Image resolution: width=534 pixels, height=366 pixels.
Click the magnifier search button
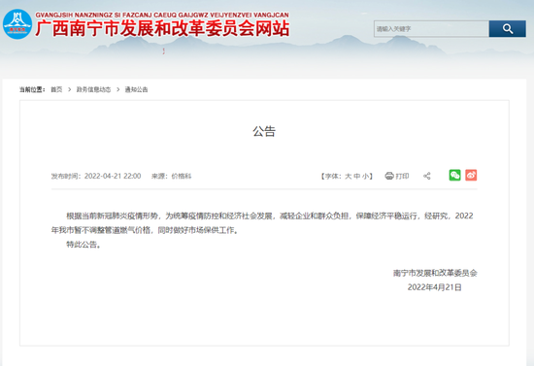coord(508,29)
